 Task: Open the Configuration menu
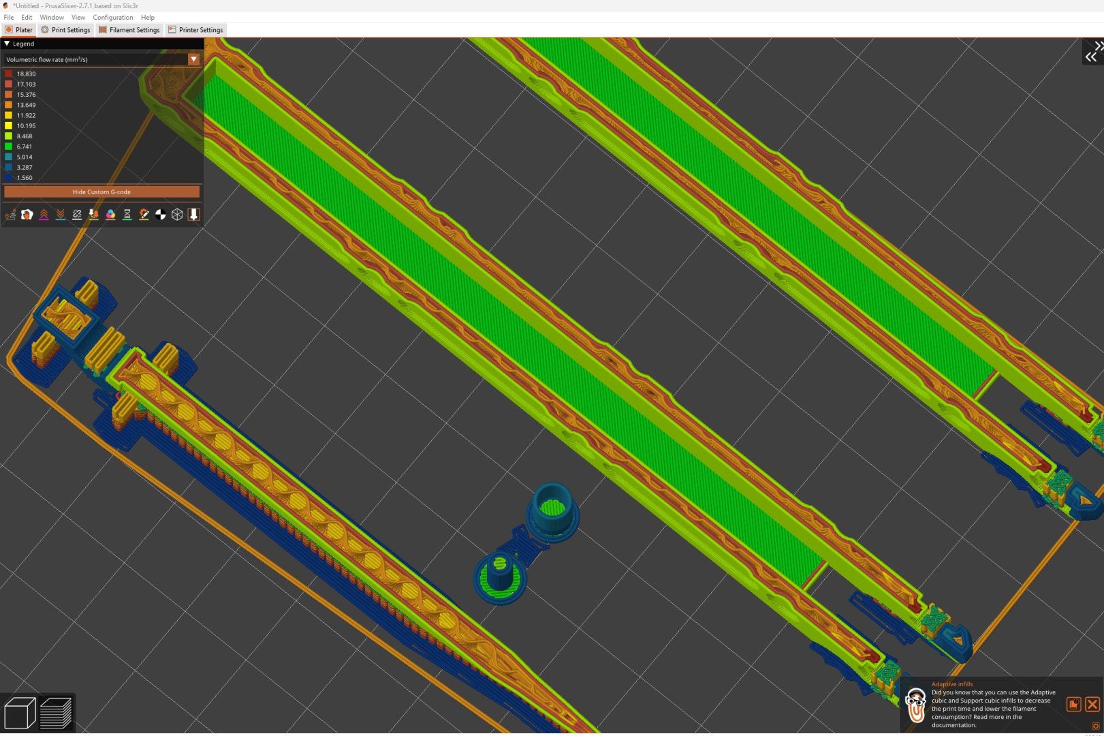(113, 17)
